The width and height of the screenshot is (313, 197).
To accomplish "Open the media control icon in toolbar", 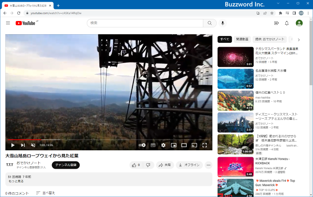I will coord(287,13).
